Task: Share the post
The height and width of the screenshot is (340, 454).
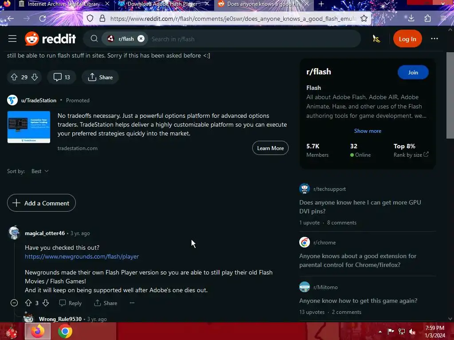Action: (100, 77)
